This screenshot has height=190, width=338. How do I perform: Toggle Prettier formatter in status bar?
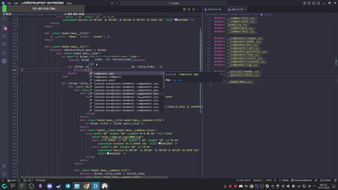point(325,180)
